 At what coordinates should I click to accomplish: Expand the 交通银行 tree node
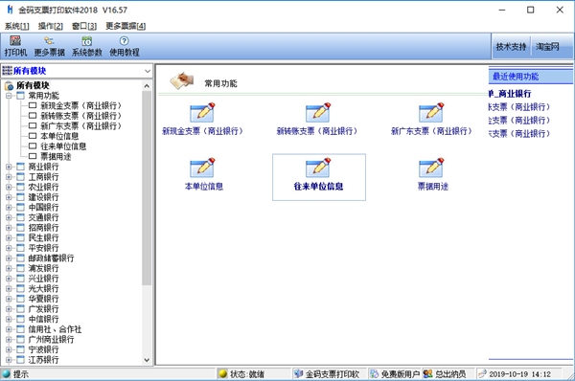pos(9,217)
